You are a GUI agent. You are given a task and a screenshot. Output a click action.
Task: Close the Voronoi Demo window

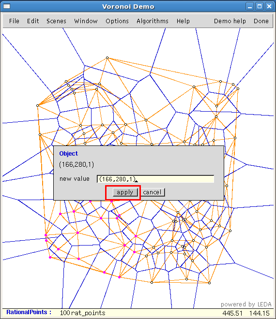(x=269, y=6)
